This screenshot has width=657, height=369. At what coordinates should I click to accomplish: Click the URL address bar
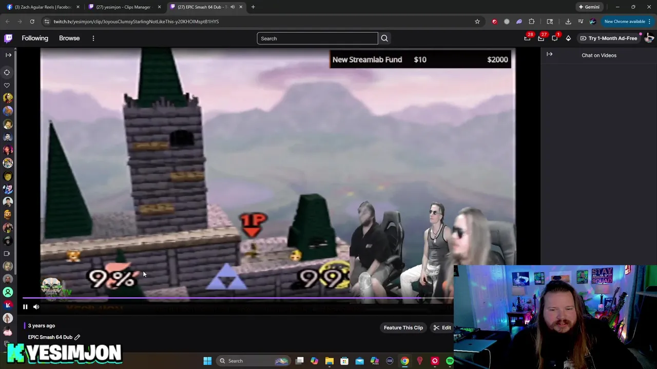click(257, 22)
